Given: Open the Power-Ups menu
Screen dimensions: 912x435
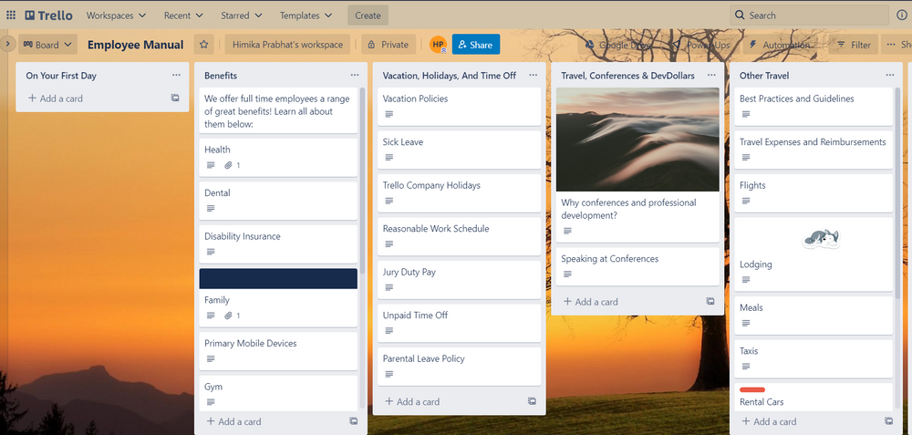Looking at the screenshot, I should pos(700,45).
